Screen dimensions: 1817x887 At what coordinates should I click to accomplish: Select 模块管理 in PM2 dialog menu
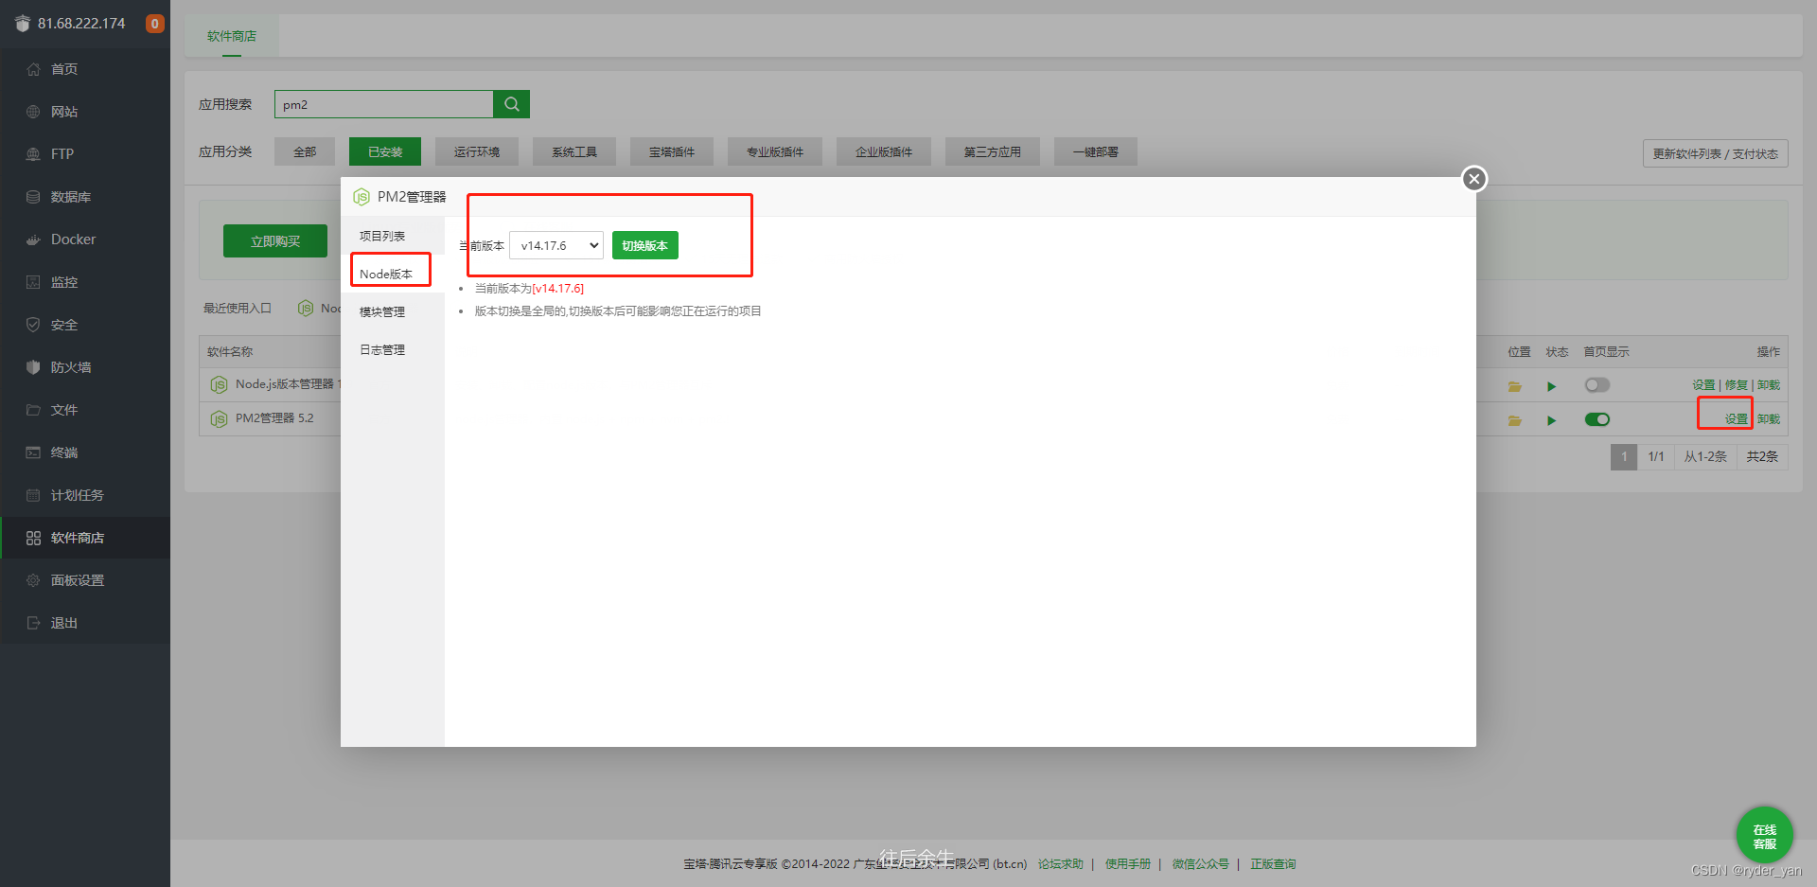pos(393,311)
